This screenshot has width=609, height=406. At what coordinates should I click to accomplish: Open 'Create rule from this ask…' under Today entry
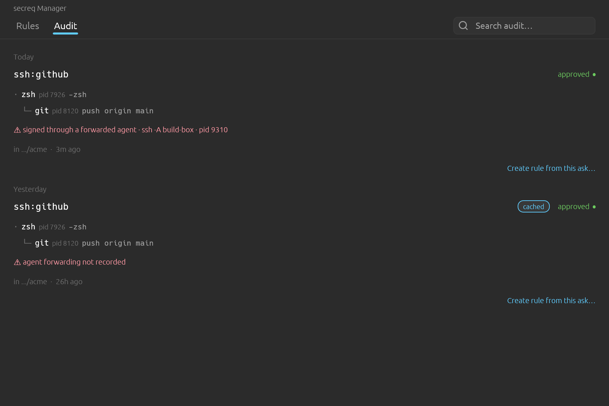[551, 168]
